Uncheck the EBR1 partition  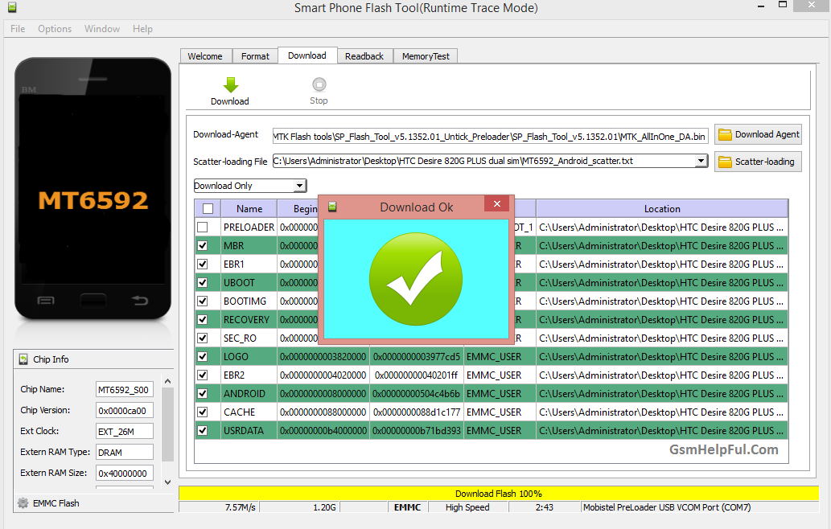tap(203, 264)
